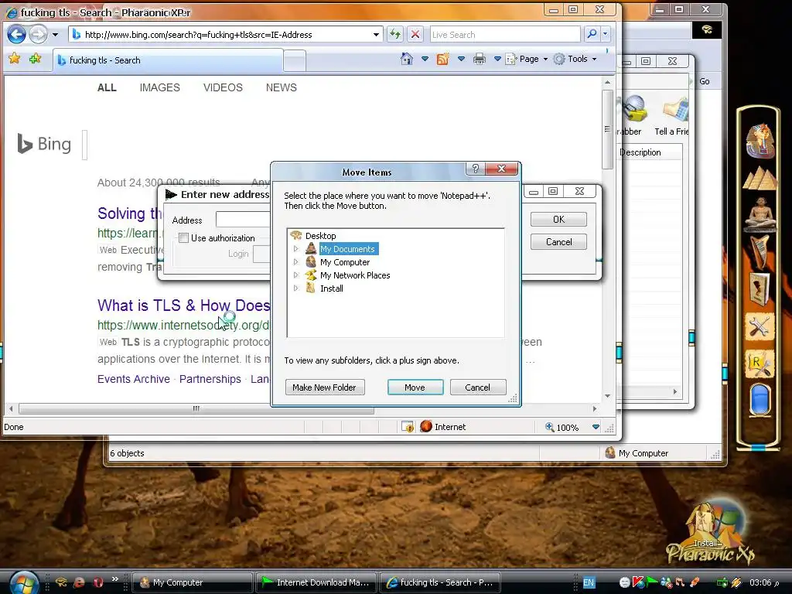Image resolution: width=792 pixels, height=594 pixels.
Task: Switch to Internet Download Manager taskbar button
Action: coord(316,582)
